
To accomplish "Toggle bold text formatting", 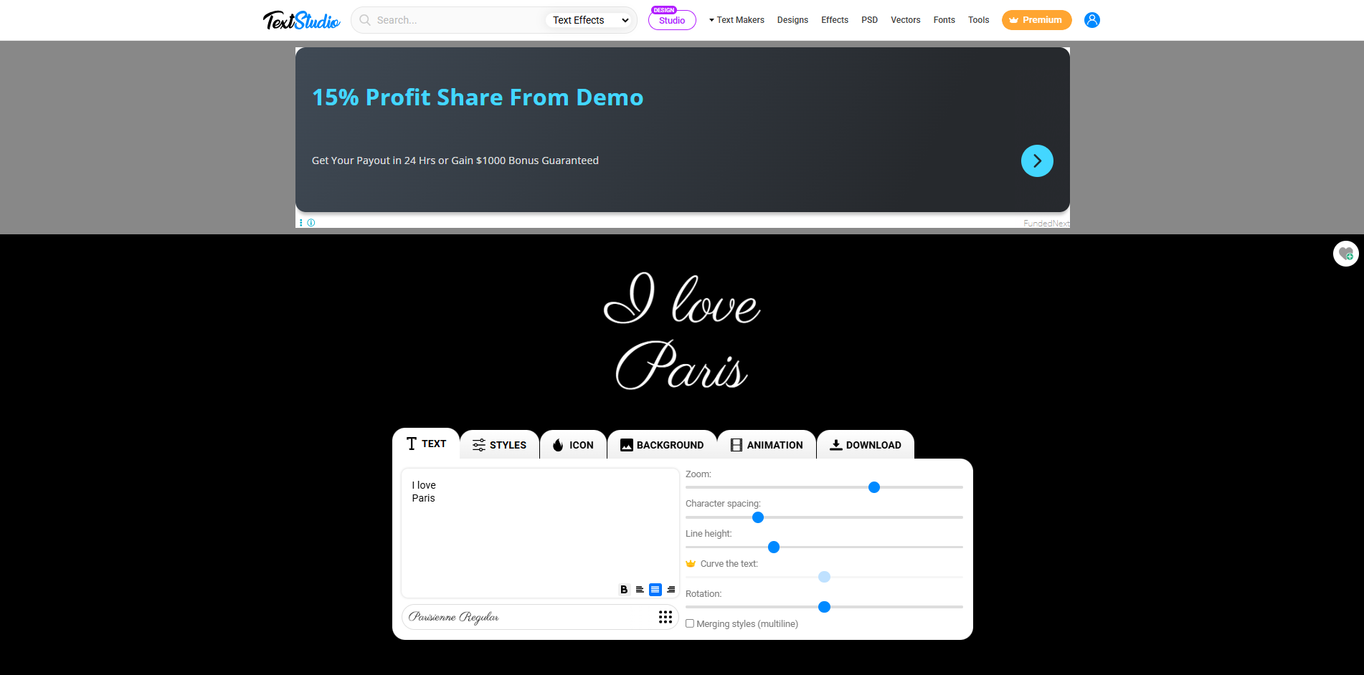I will pyautogui.click(x=624, y=589).
